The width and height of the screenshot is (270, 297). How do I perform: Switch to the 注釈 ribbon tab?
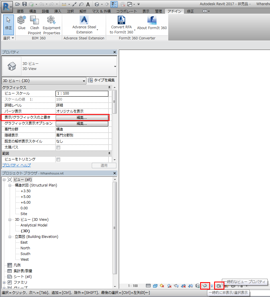pos(70,11)
